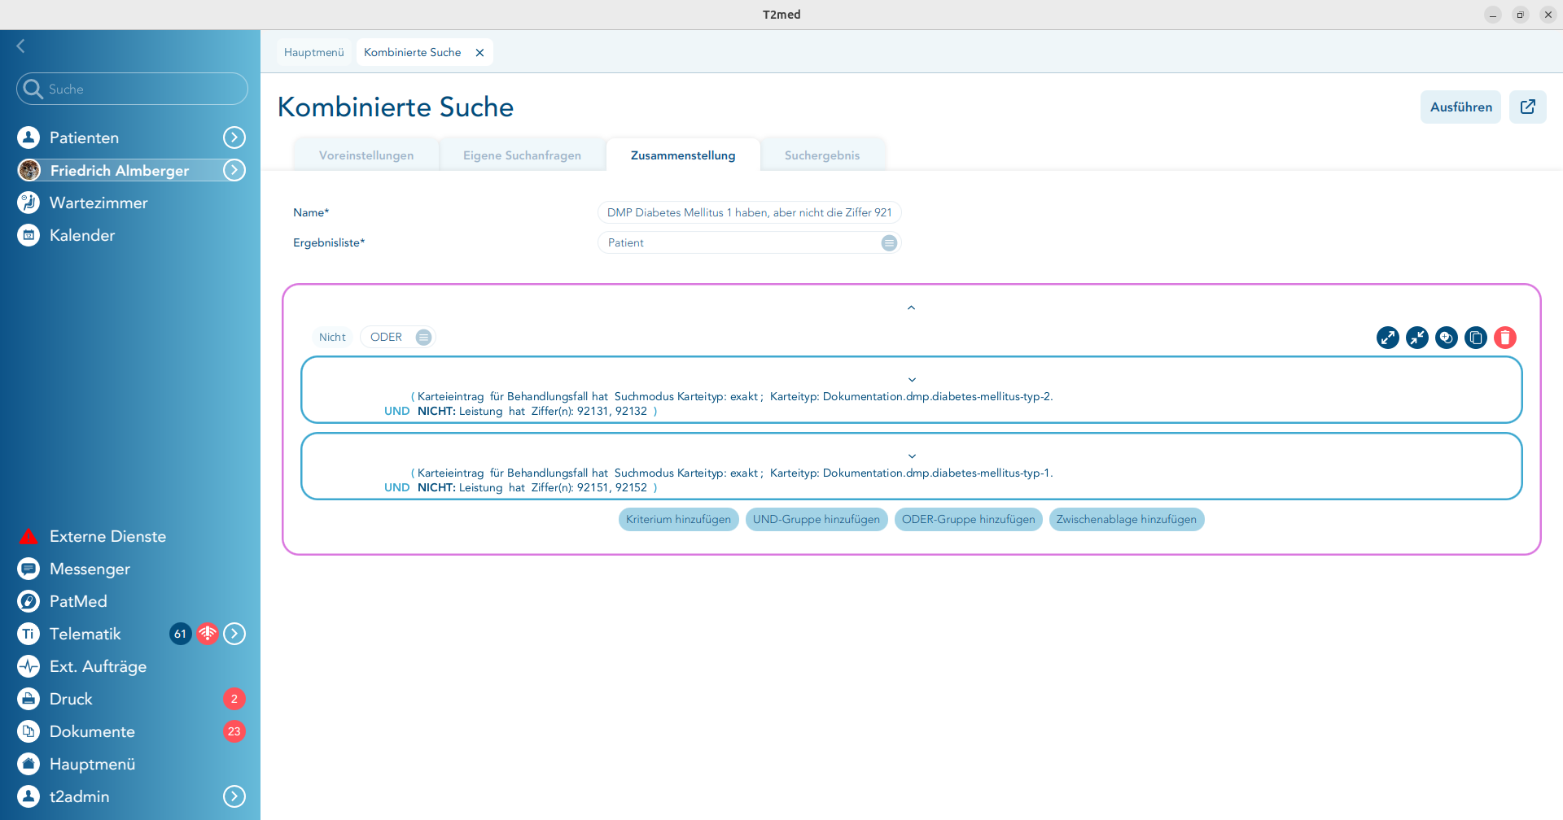Click the Ausführen button

click(x=1461, y=107)
